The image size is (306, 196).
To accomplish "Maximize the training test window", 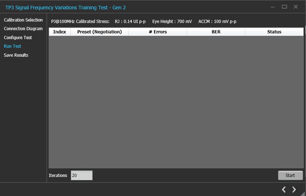I will (x=285, y=7).
